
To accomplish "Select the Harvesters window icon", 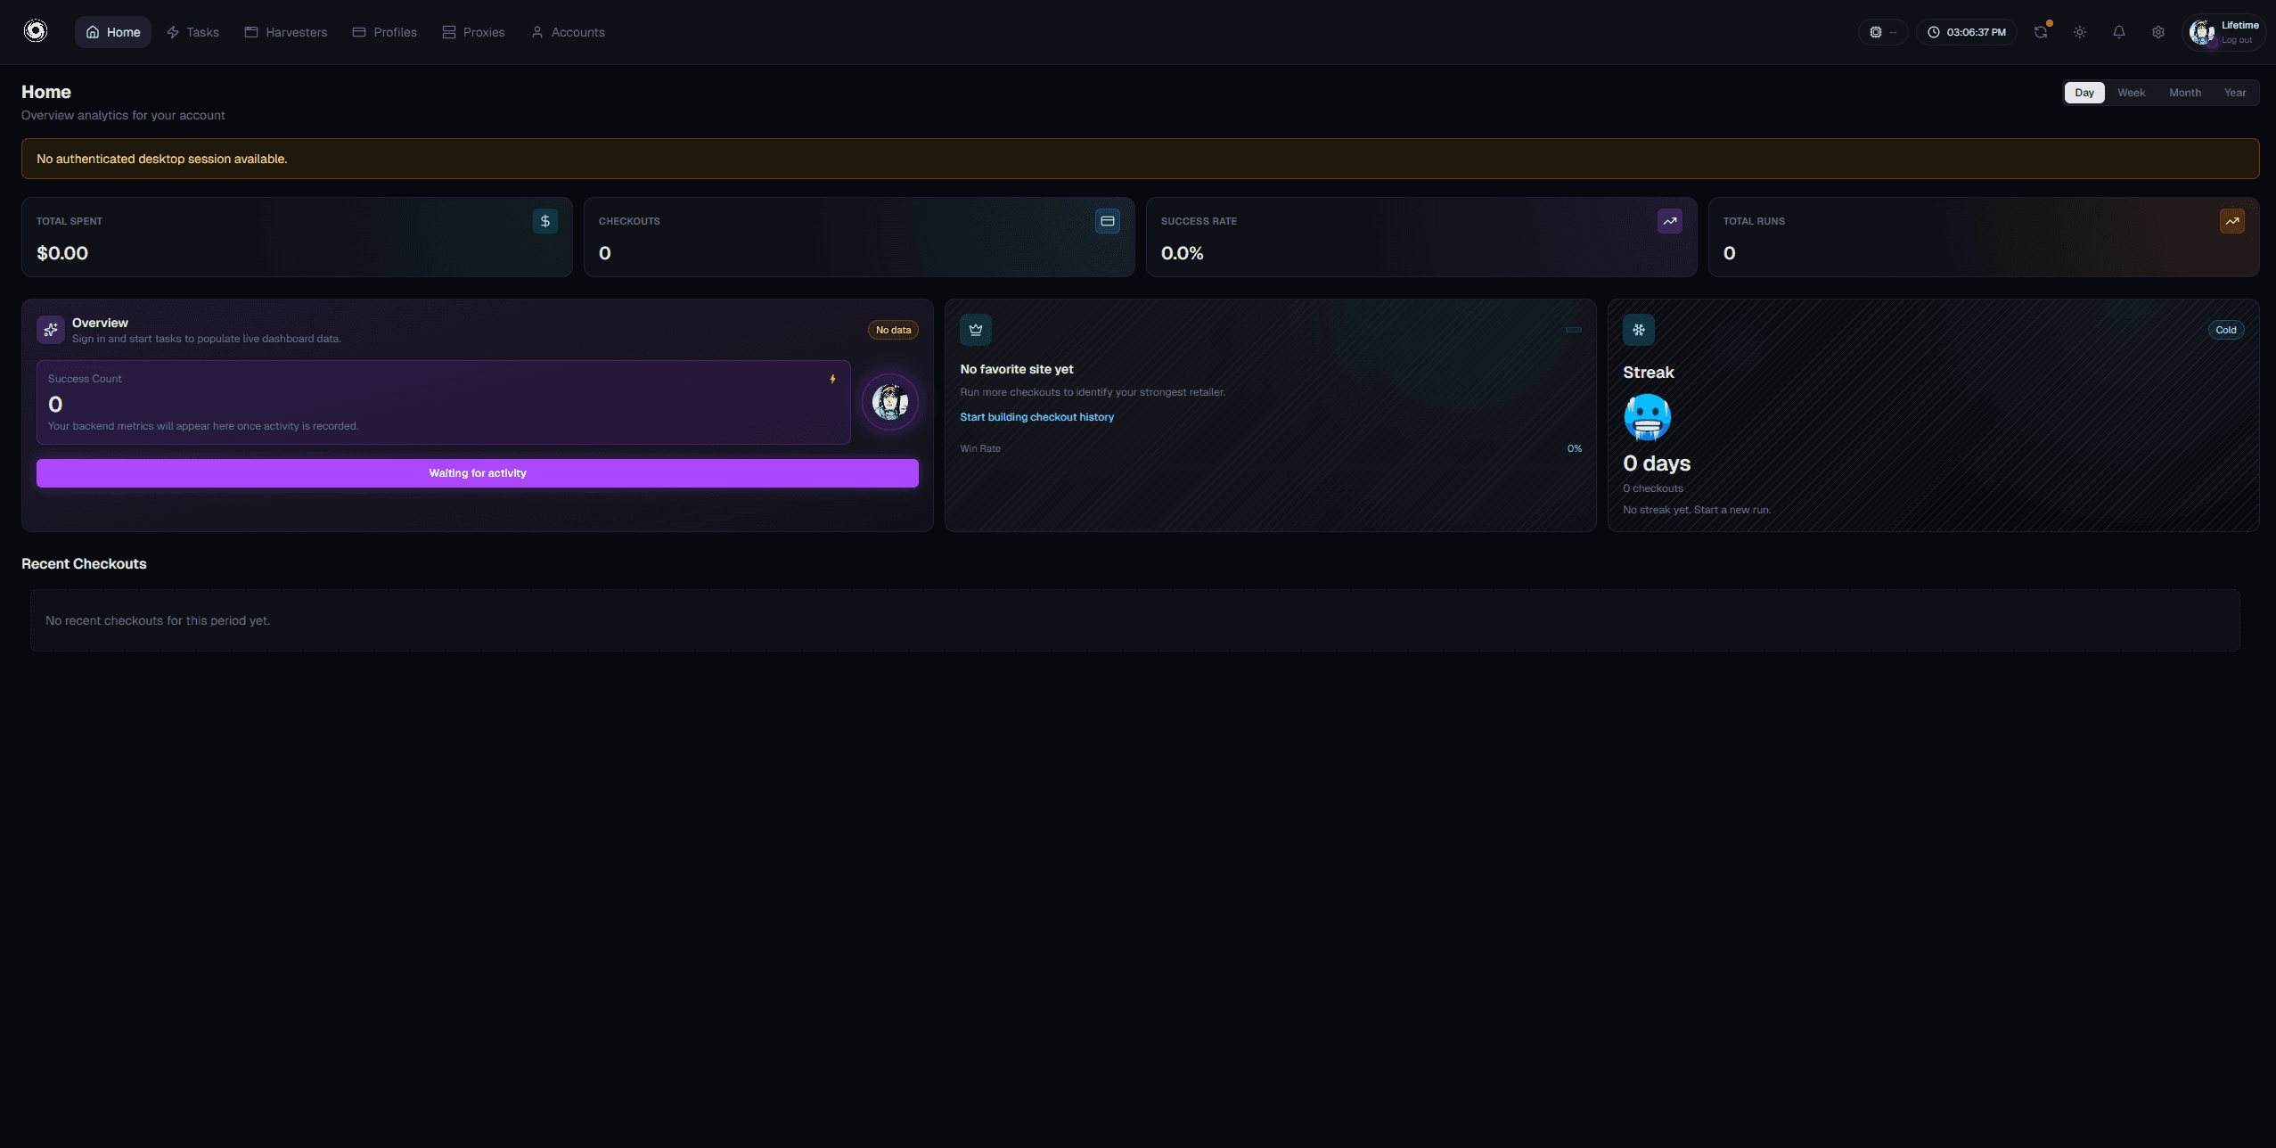I will coord(251,31).
